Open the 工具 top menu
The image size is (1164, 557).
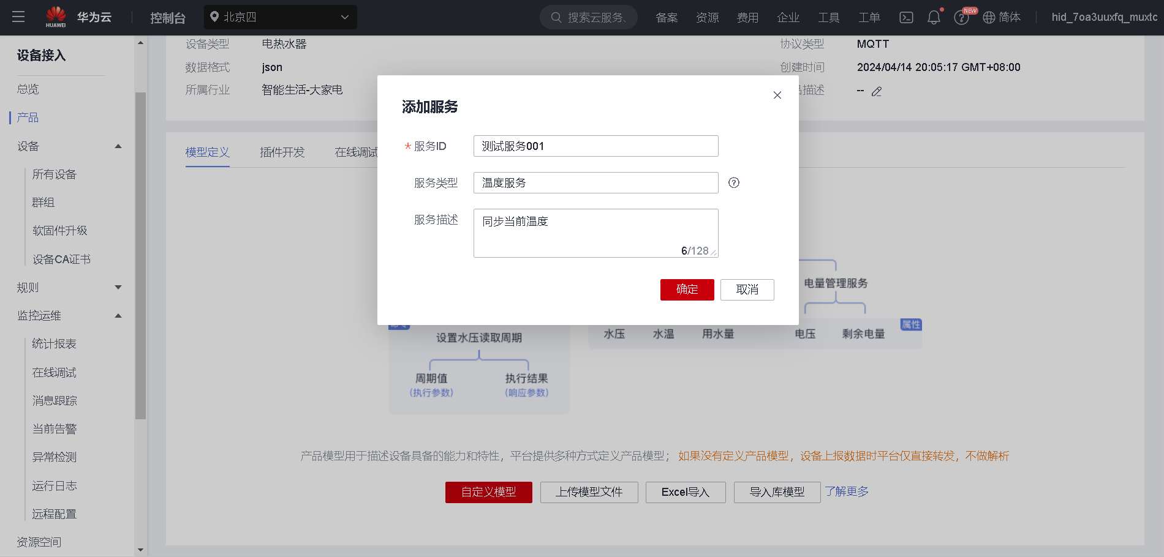pyautogui.click(x=828, y=17)
